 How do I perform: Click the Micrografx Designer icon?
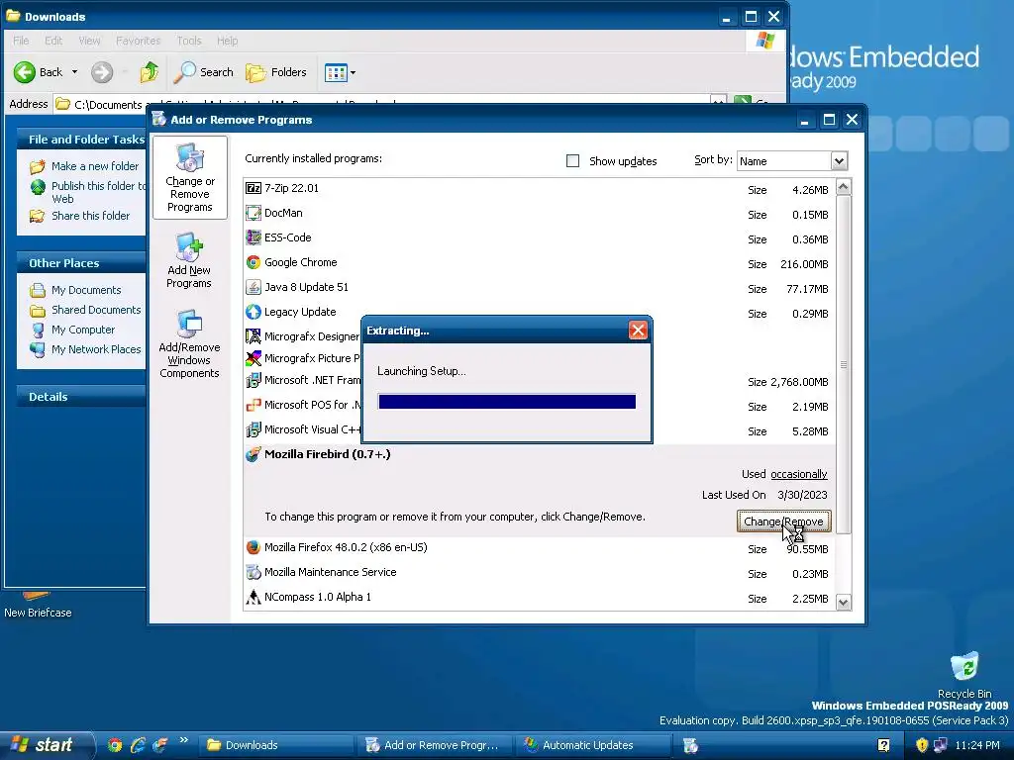click(x=253, y=336)
